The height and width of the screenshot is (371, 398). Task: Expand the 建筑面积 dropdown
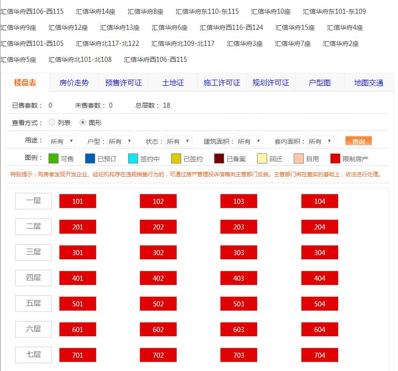[249, 142]
